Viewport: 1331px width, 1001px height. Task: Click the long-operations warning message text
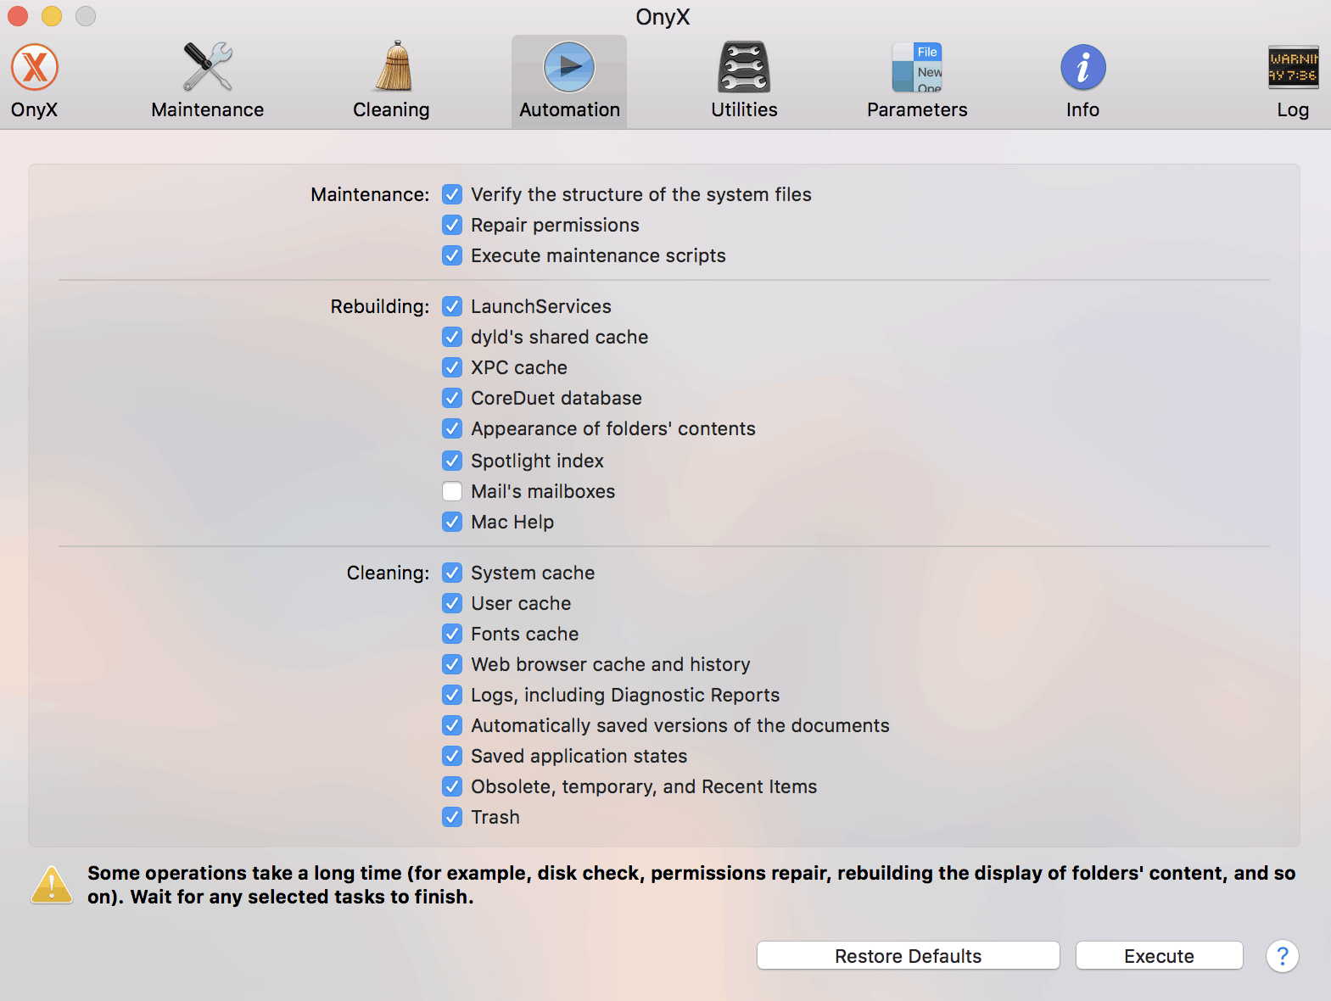691,885
